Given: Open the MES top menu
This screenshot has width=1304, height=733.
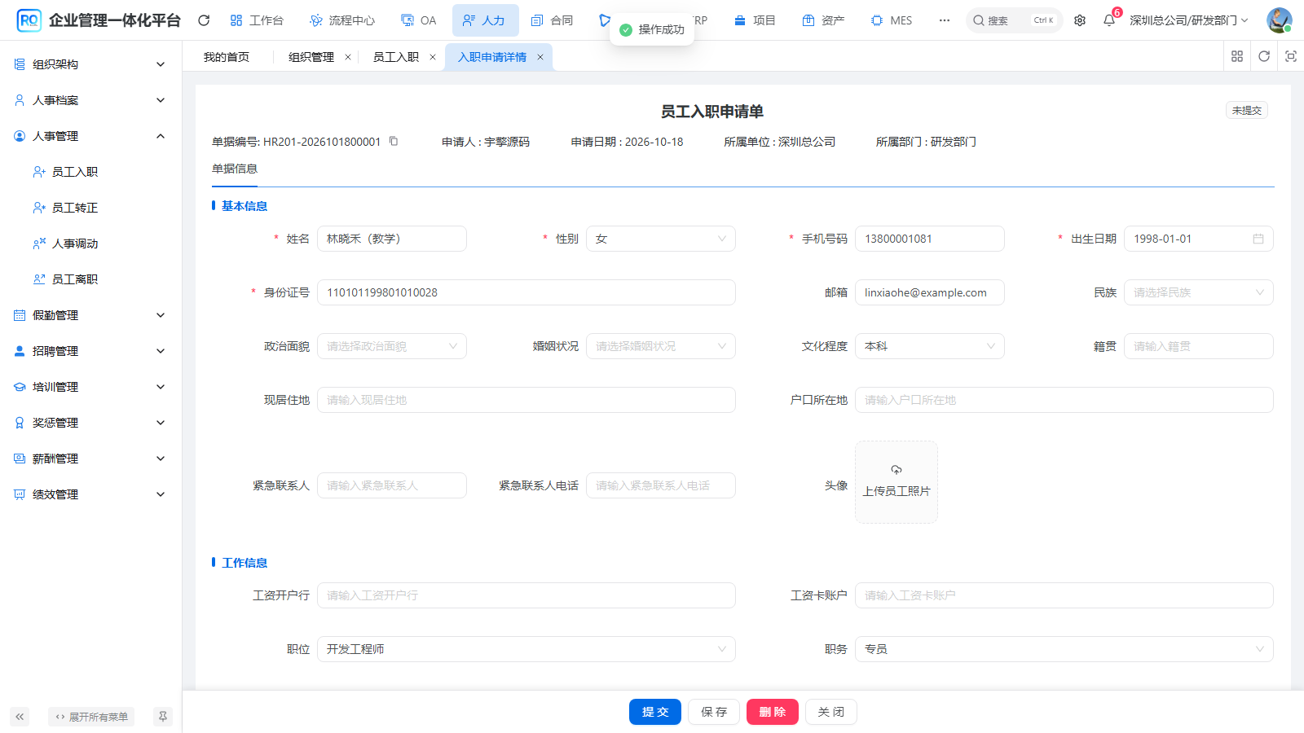Looking at the screenshot, I should coord(892,20).
